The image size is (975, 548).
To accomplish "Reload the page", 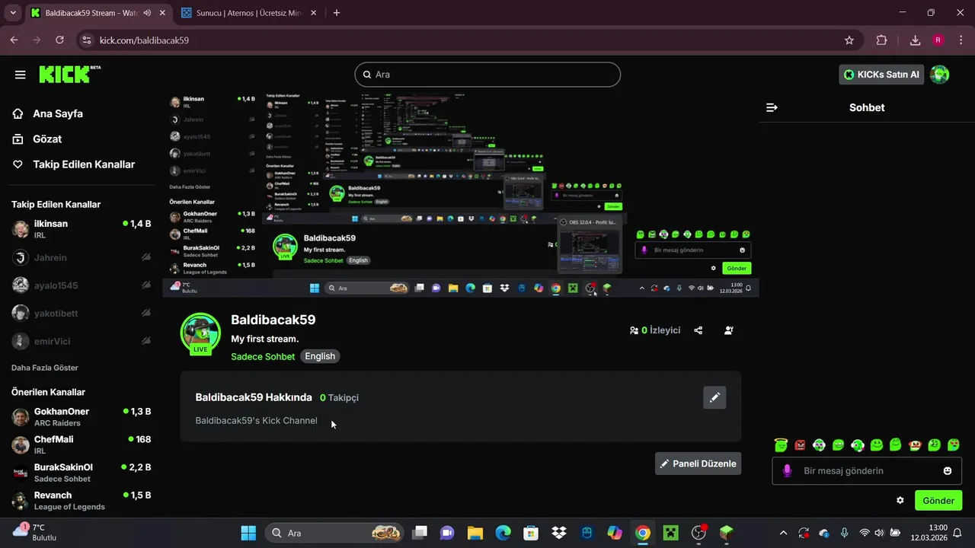I will point(59,40).
